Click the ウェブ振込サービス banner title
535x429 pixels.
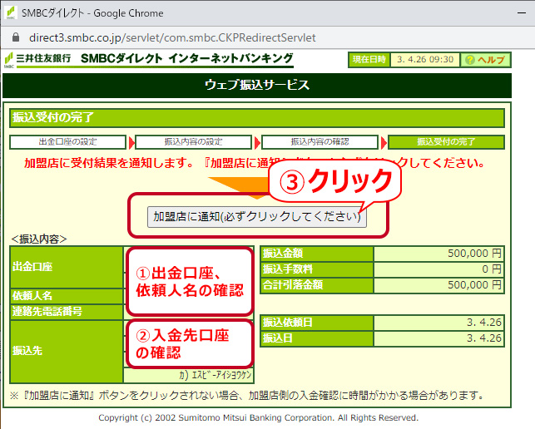coord(257,85)
